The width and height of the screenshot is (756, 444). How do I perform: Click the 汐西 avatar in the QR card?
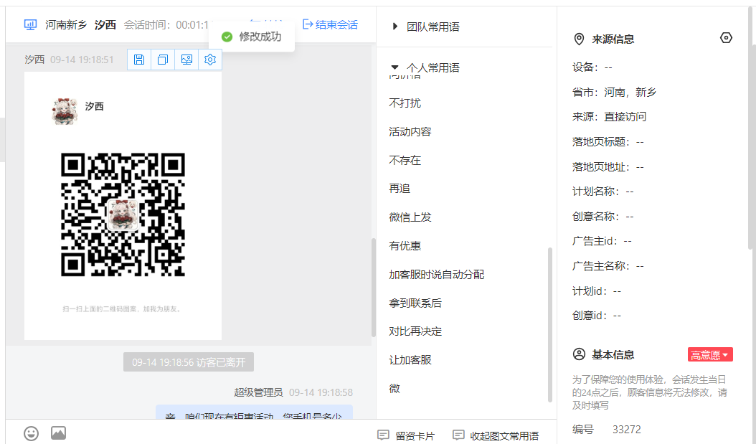pos(65,111)
